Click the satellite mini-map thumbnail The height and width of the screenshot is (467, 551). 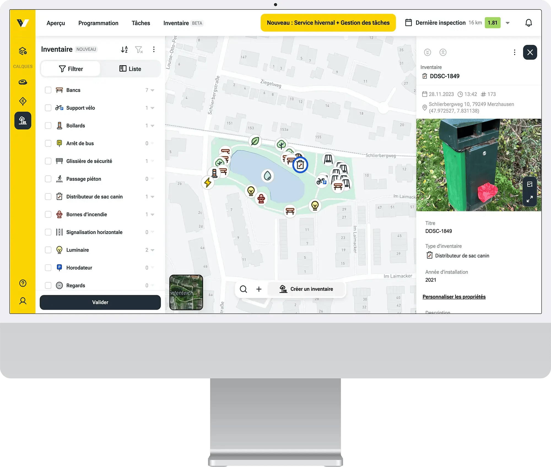tap(186, 293)
